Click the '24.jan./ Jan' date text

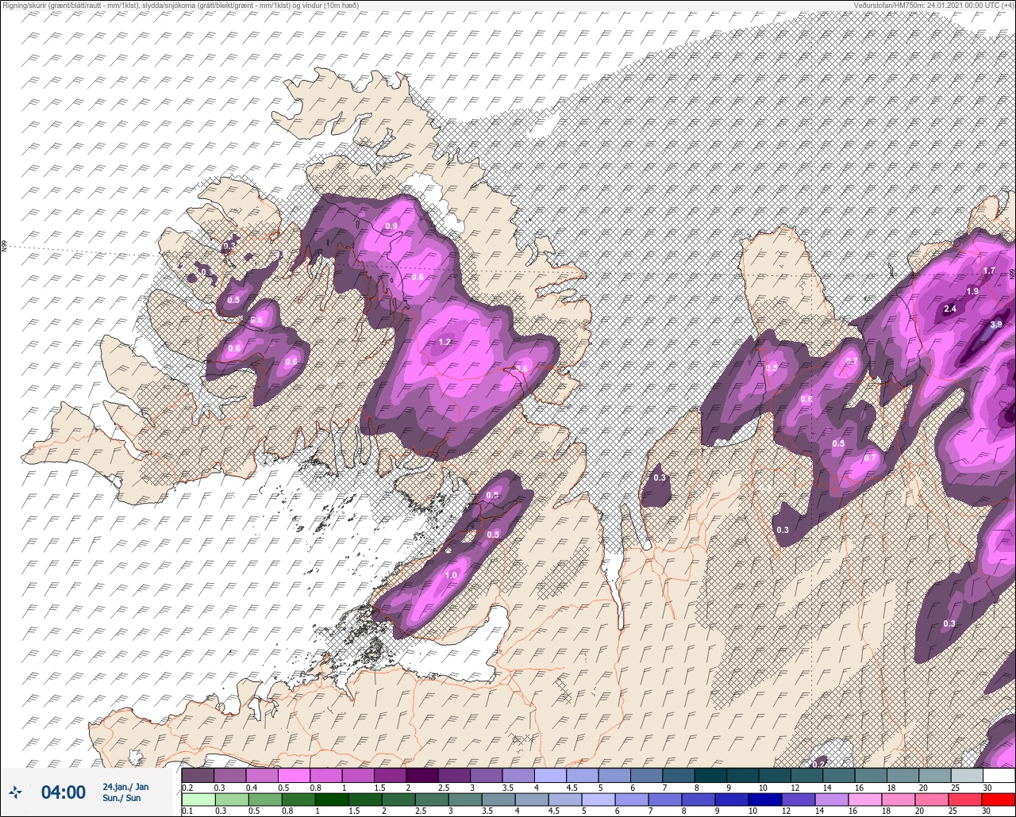(125, 787)
